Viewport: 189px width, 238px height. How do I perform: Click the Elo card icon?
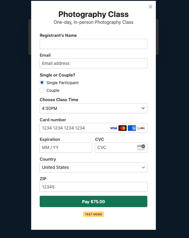tap(141, 128)
